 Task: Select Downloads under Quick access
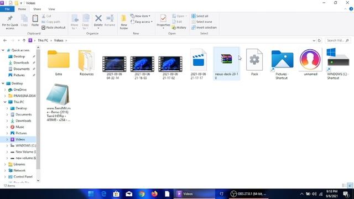(x=21, y=62)
